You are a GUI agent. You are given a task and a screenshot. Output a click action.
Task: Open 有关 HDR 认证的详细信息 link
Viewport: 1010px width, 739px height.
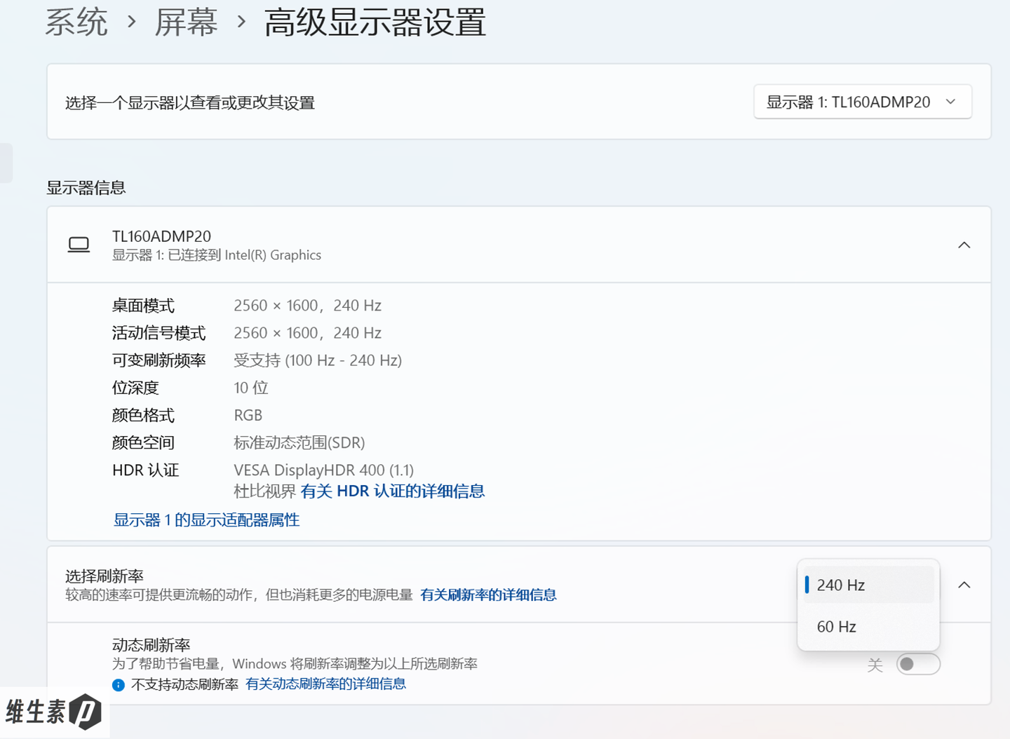click(x=393, y=491)
